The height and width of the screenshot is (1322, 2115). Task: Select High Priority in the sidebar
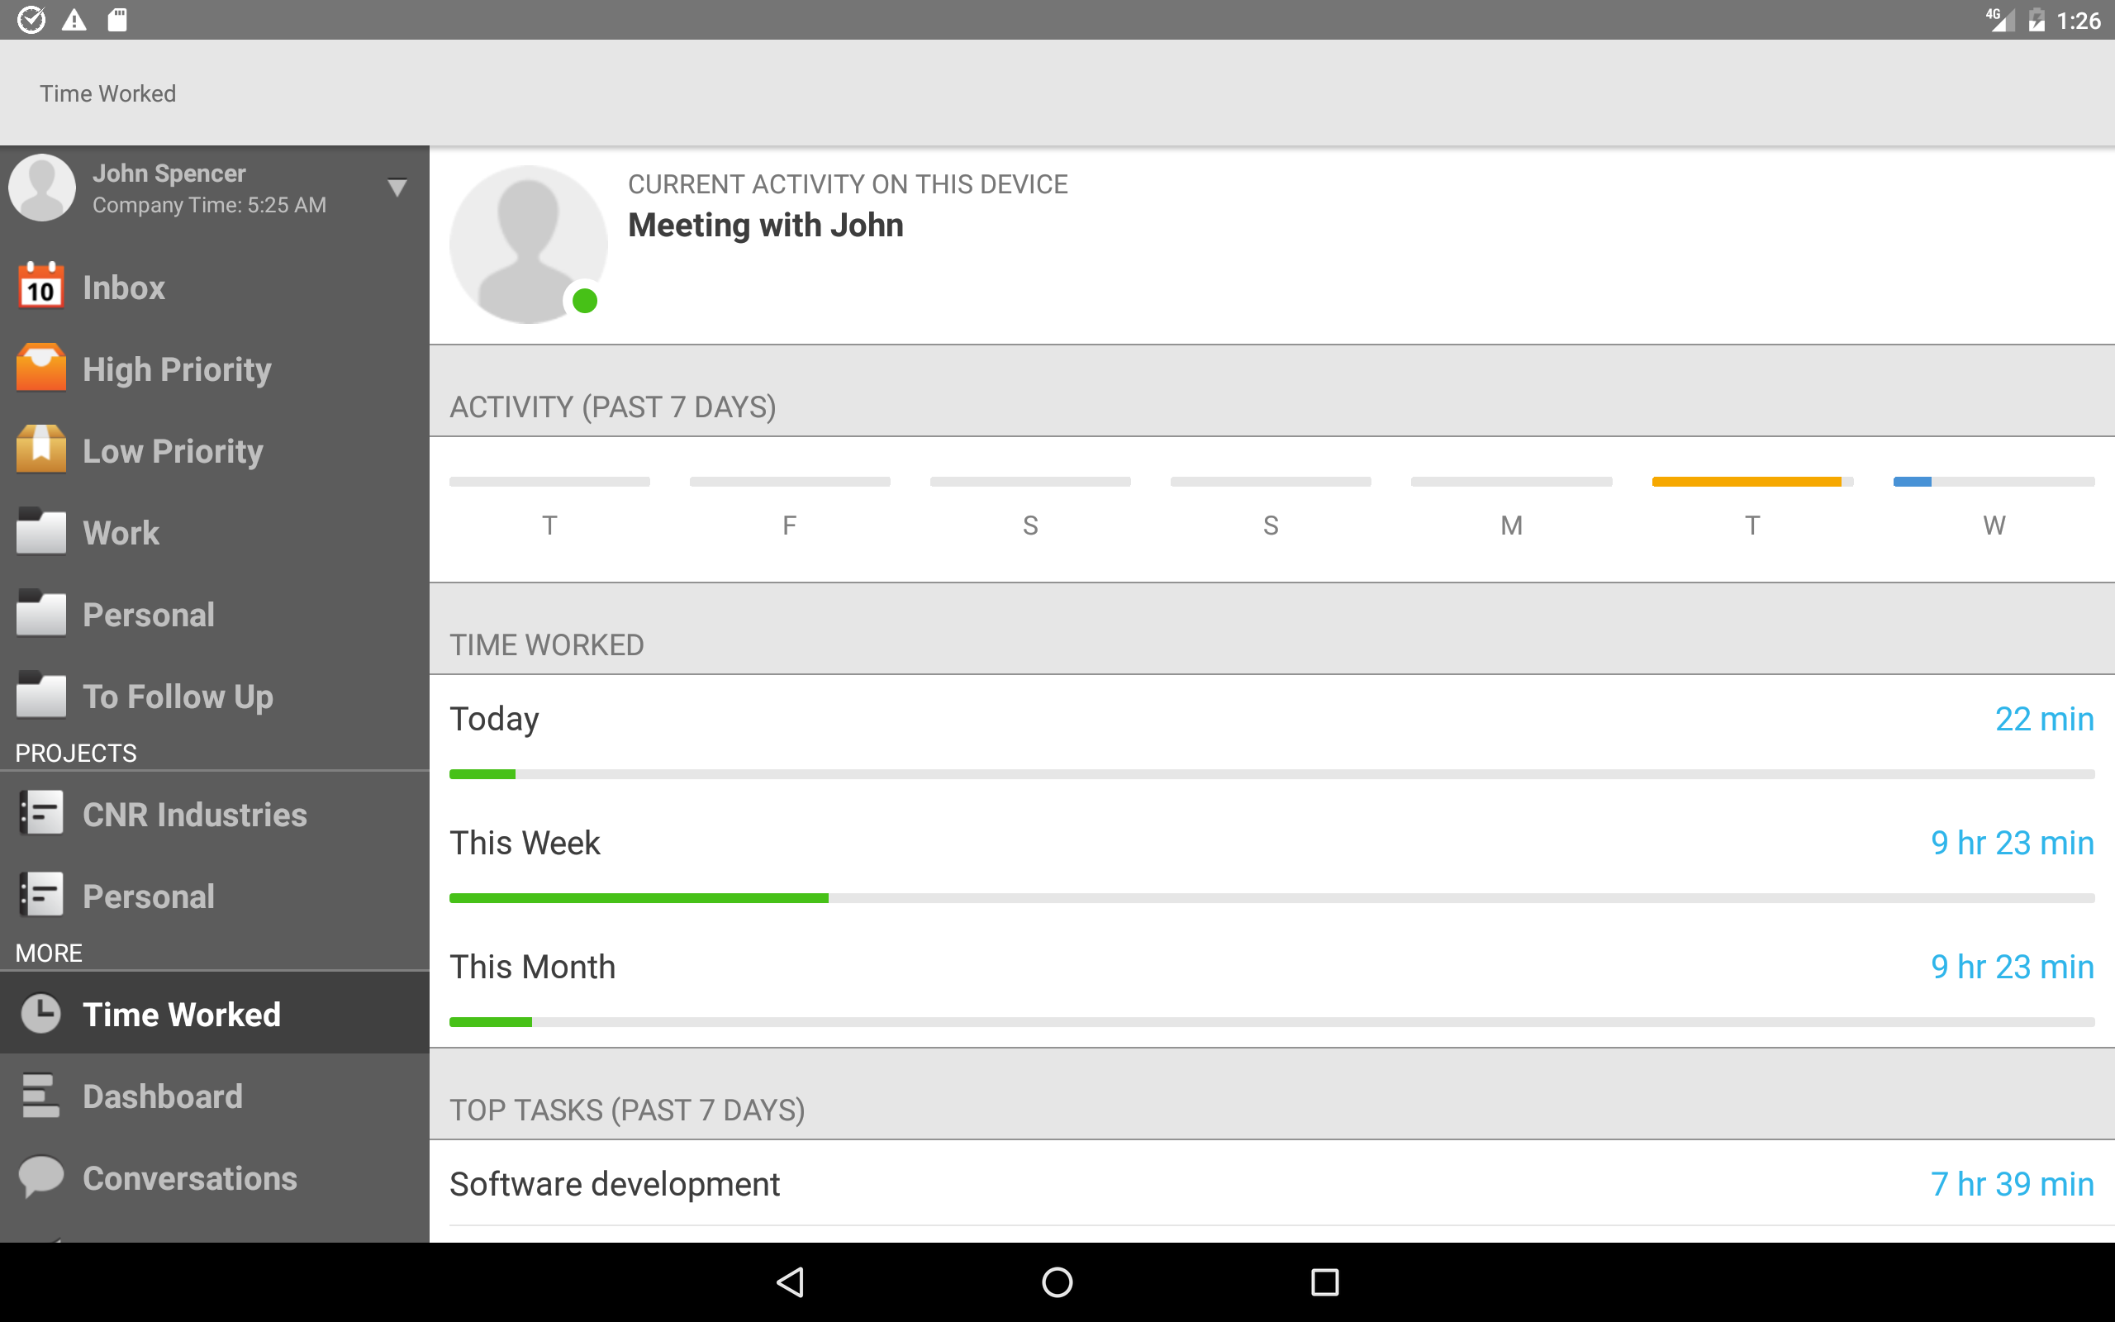click(x=215, y=369)
